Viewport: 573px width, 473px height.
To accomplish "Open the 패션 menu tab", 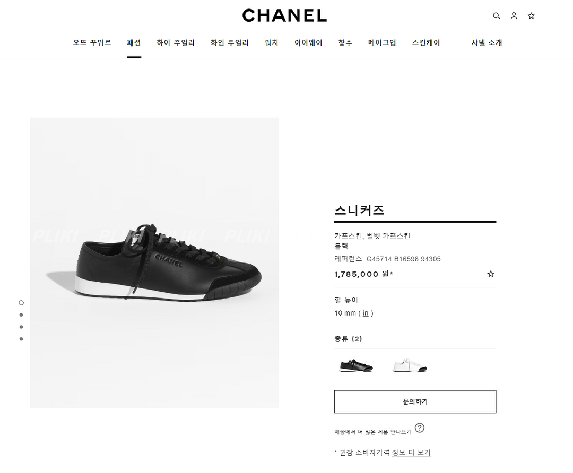I will [x=134, y=43].
